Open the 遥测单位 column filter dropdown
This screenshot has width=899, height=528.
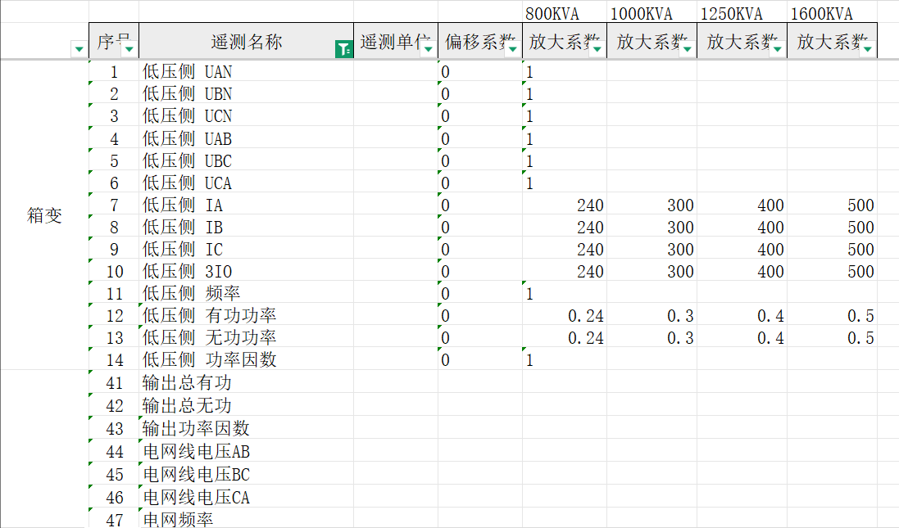click(428, 49)
